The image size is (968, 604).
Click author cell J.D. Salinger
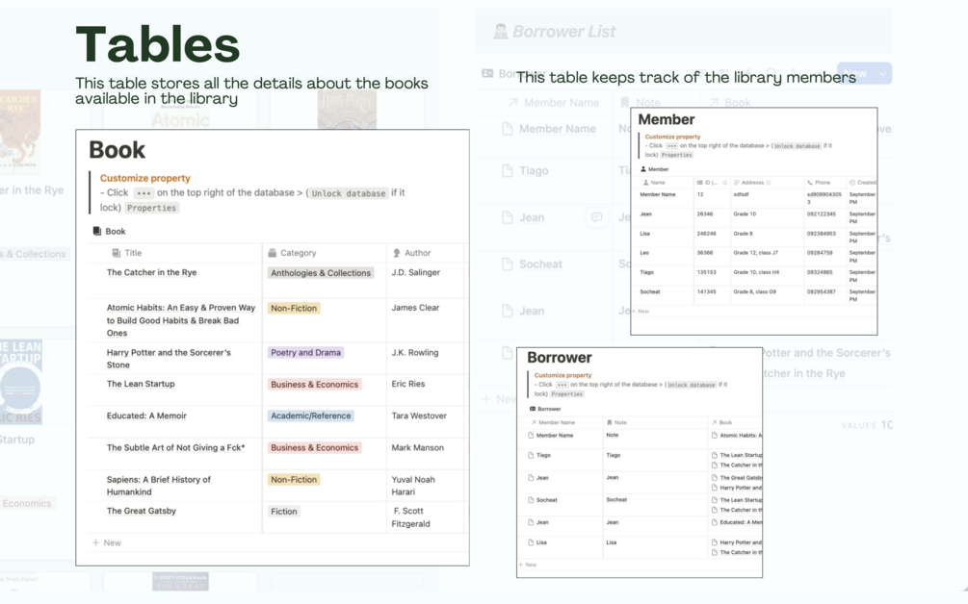[415, 272]
